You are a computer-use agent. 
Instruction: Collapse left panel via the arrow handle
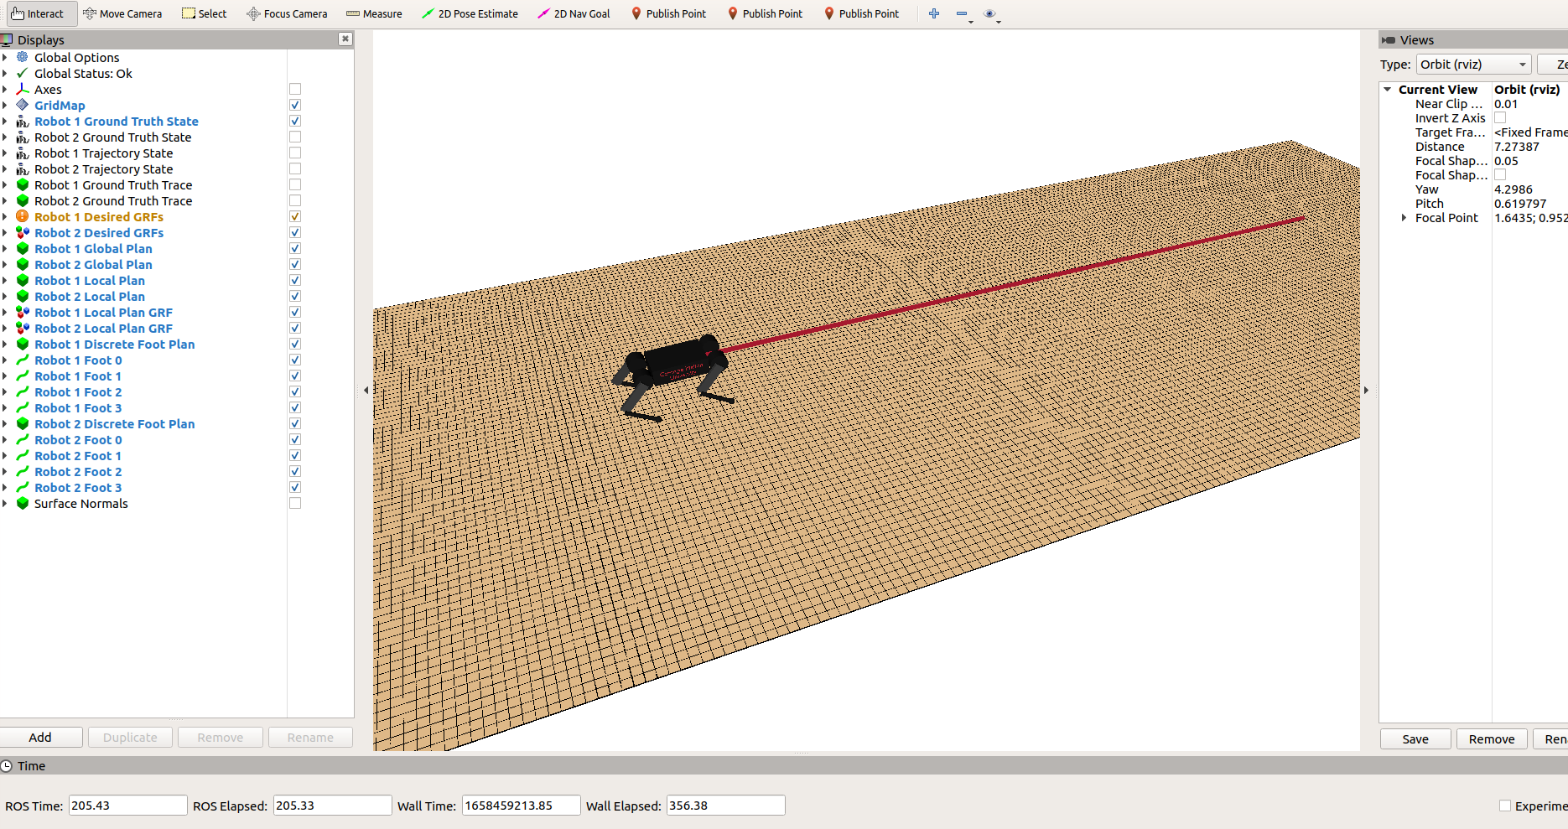coord(366,390)
